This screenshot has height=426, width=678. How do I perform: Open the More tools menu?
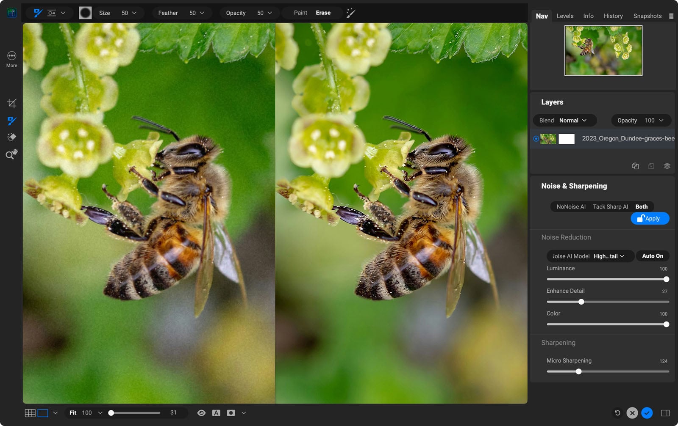(x=12, y=59)
